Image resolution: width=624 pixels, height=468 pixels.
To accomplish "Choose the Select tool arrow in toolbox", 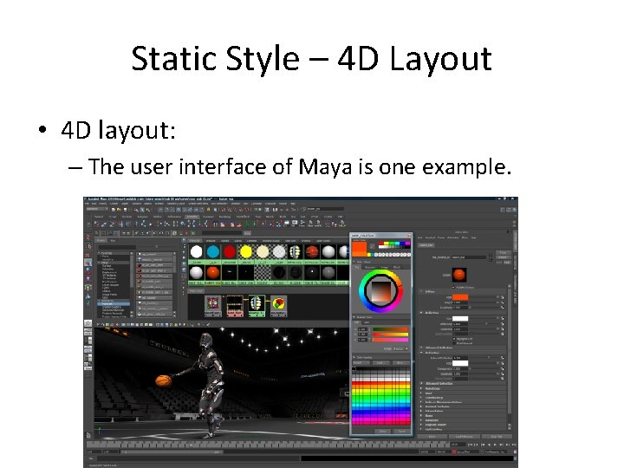I will click(x=88, y=237).
